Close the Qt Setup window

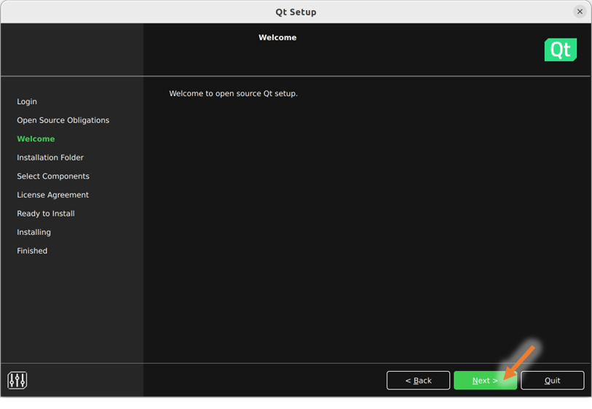click(x=580, y=12)
